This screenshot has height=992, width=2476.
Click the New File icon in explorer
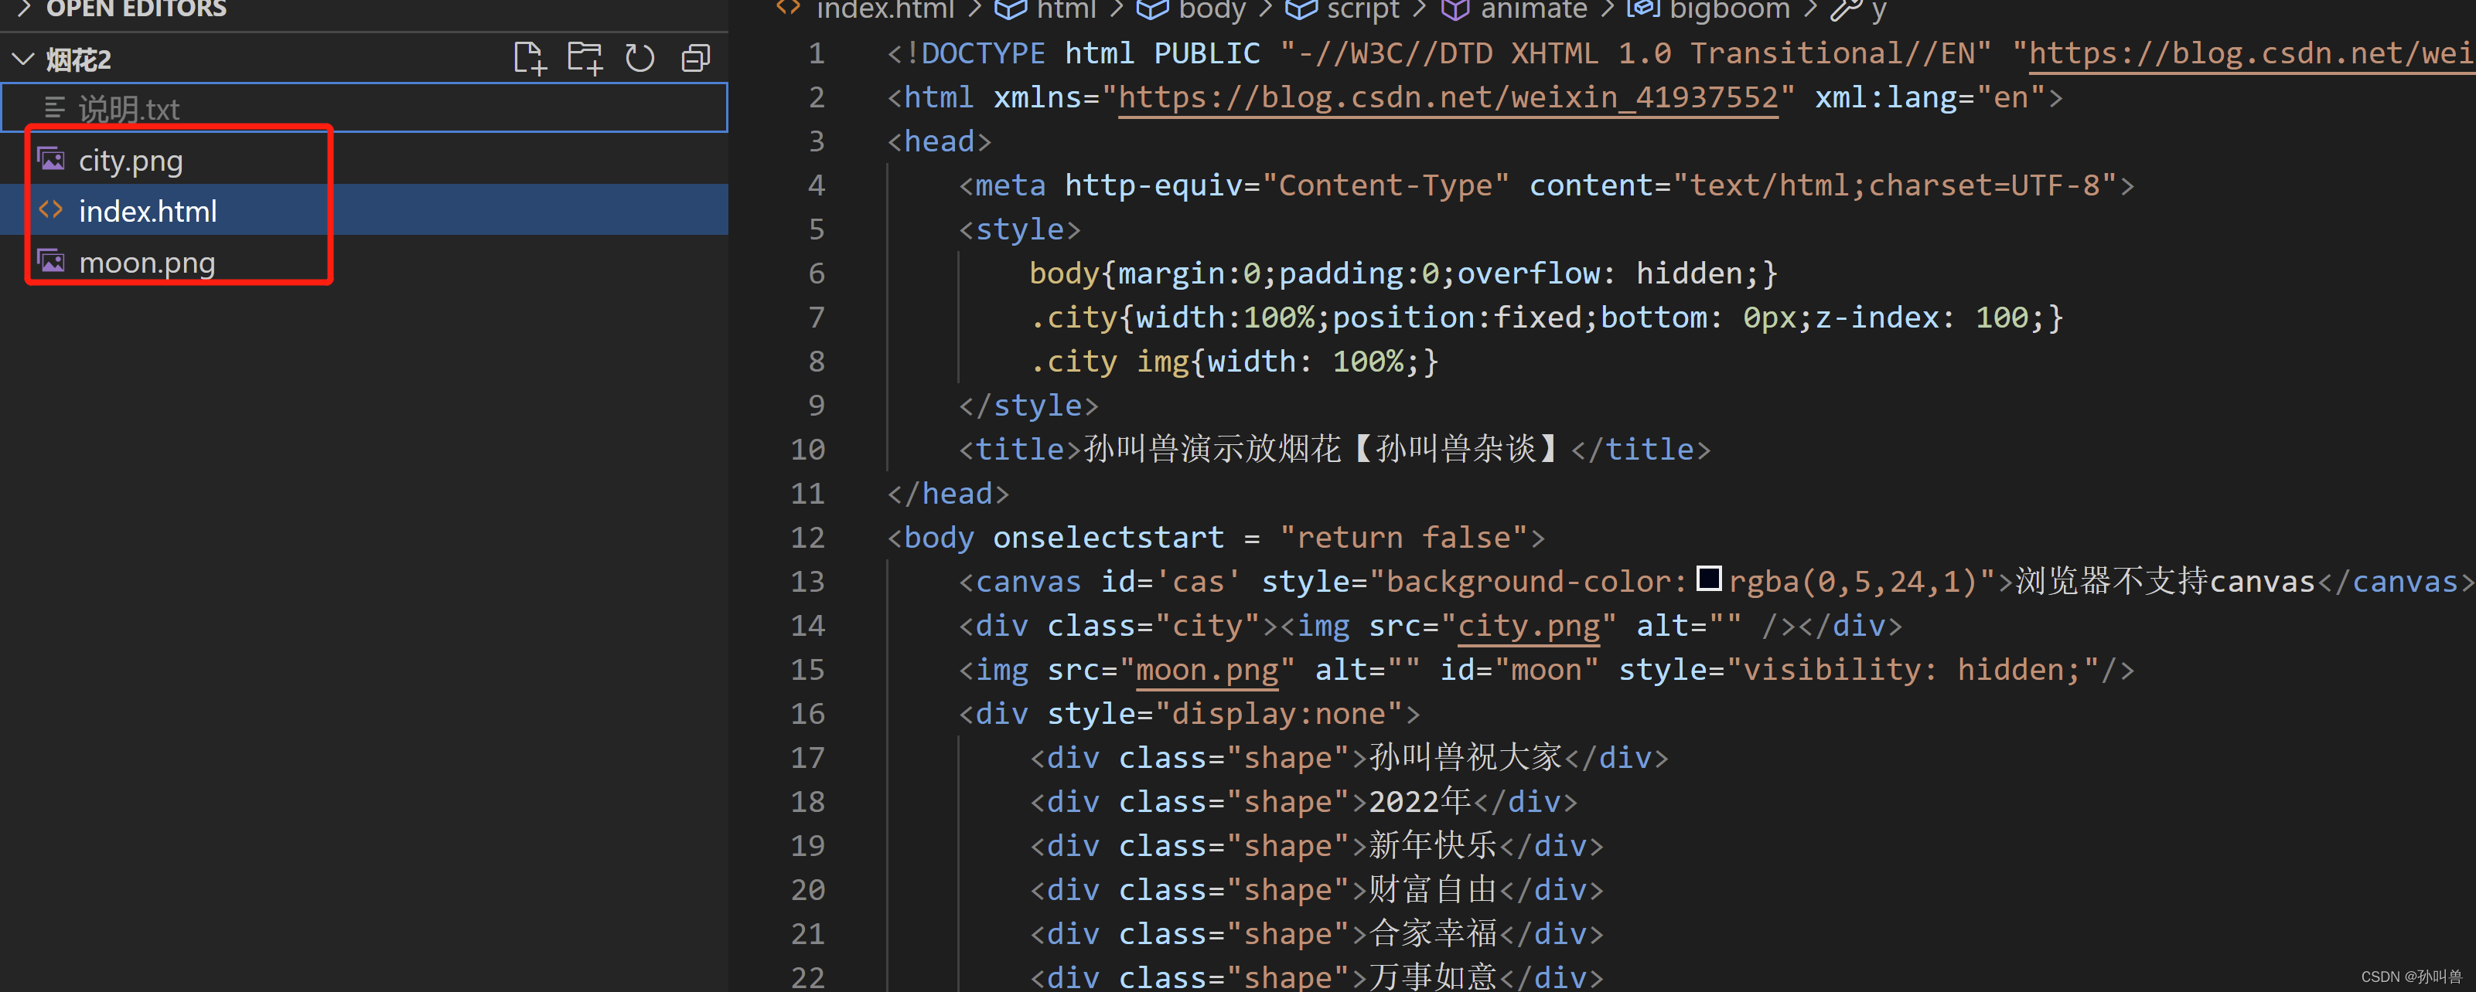[x=530, y=59]
